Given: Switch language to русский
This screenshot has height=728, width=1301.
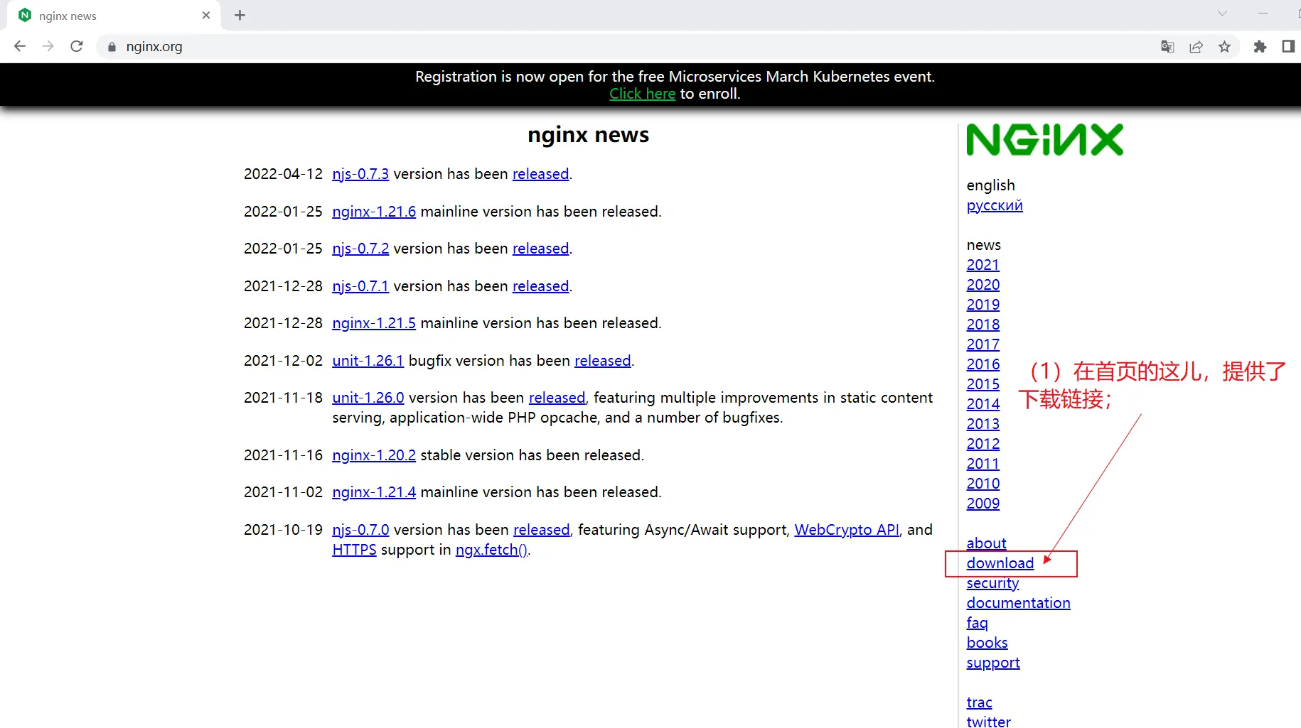Looking at the screenshot, I should tap(995, 205).
